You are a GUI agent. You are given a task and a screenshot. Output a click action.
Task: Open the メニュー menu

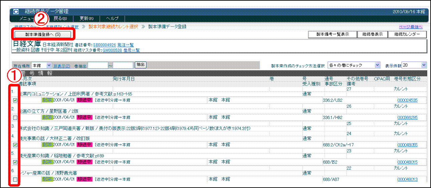tap(26, 18)
